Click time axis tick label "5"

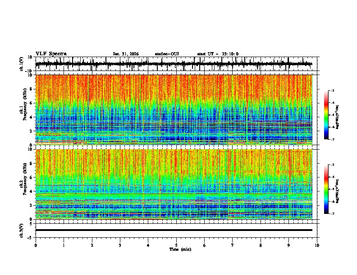pyautogui.click(x=176, y=245)
